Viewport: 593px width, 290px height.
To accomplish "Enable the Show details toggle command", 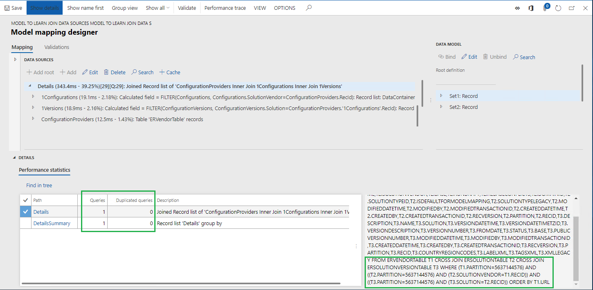I will (x=44, y=7).
